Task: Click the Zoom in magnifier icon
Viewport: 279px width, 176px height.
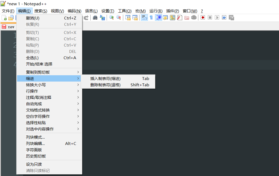Action: coord(112,18)
